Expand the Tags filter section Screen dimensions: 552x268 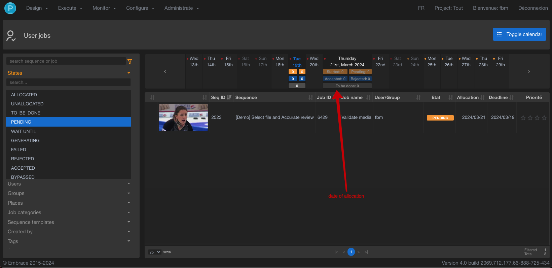coord(69,241)
